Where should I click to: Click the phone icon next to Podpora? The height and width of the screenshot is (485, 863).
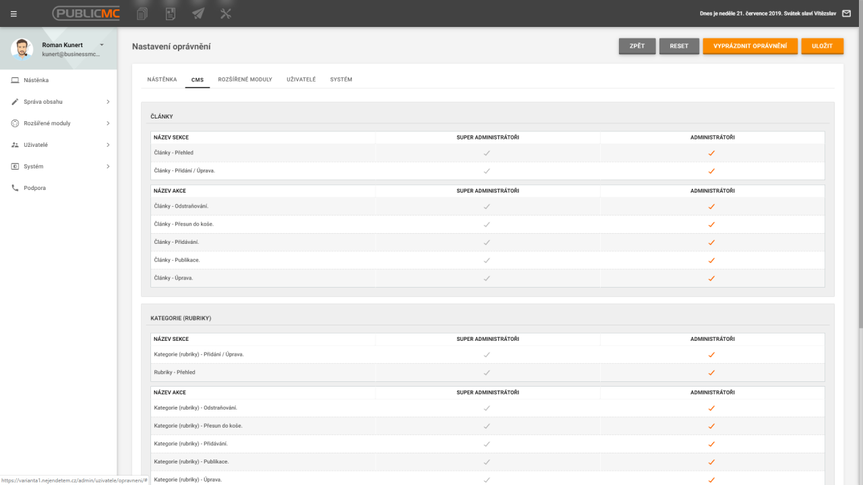click(x=15, y=188)
